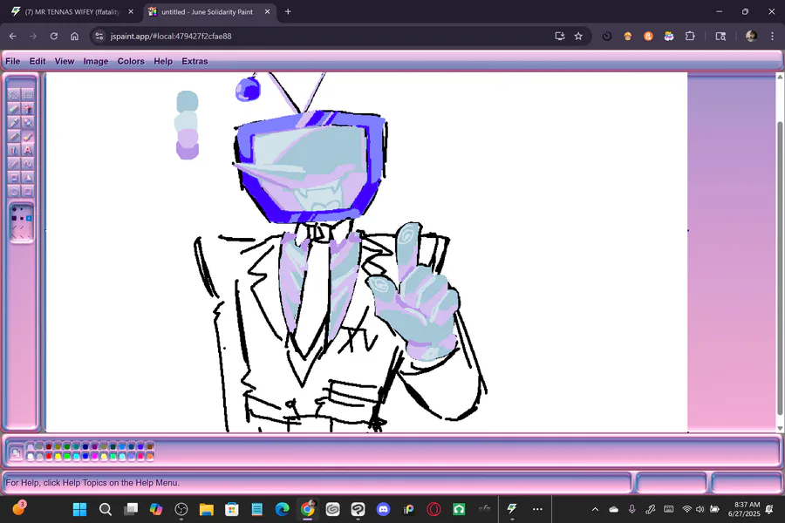Choose the Airbrush tool
Viewport: 785px width, 523px height.
[14, 150]
